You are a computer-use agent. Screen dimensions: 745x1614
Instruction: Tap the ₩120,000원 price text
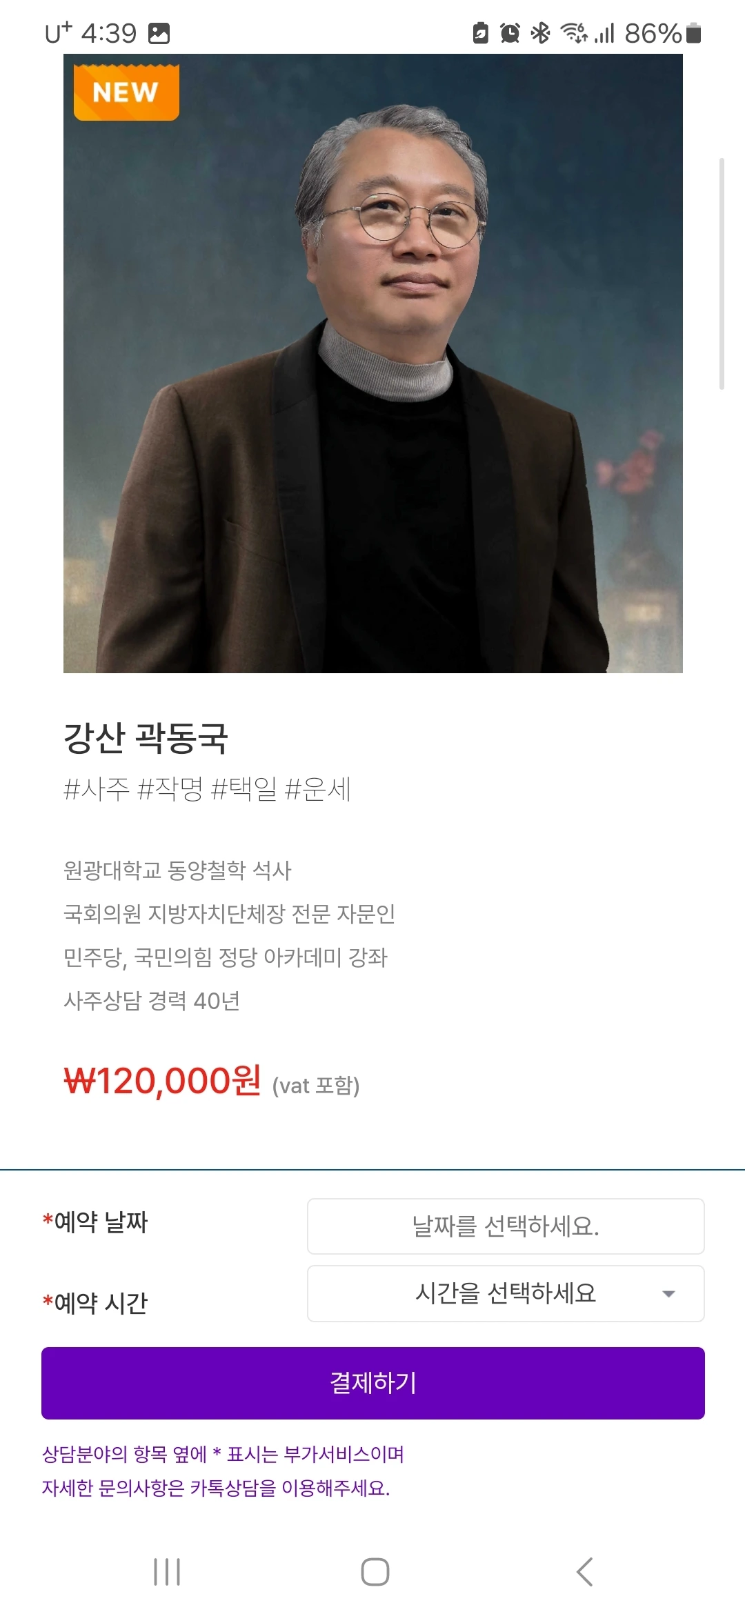pyautogui.click(x=163, y=1081)
